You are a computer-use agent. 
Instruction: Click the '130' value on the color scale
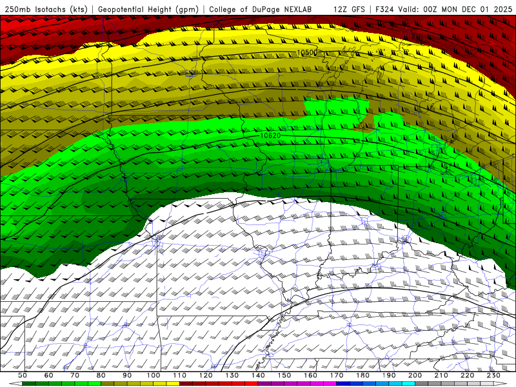[x=232, y=375]
